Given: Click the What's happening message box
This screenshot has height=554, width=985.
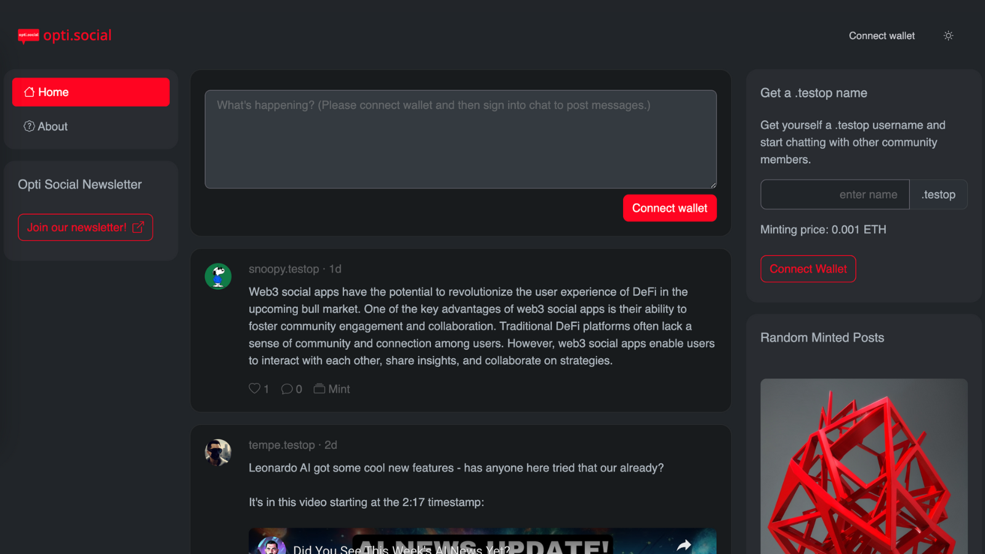Looking at the screenshot, I should click(460, 138).
